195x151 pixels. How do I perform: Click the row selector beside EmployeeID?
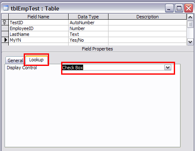pyautogui.click(x=5, y=28)
